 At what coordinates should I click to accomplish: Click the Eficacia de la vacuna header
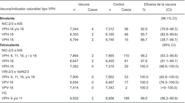point(160,4)
